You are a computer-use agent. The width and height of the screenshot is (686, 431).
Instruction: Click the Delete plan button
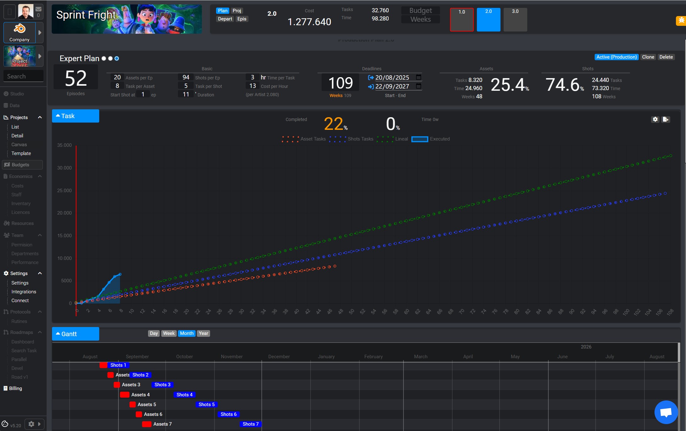666,57
